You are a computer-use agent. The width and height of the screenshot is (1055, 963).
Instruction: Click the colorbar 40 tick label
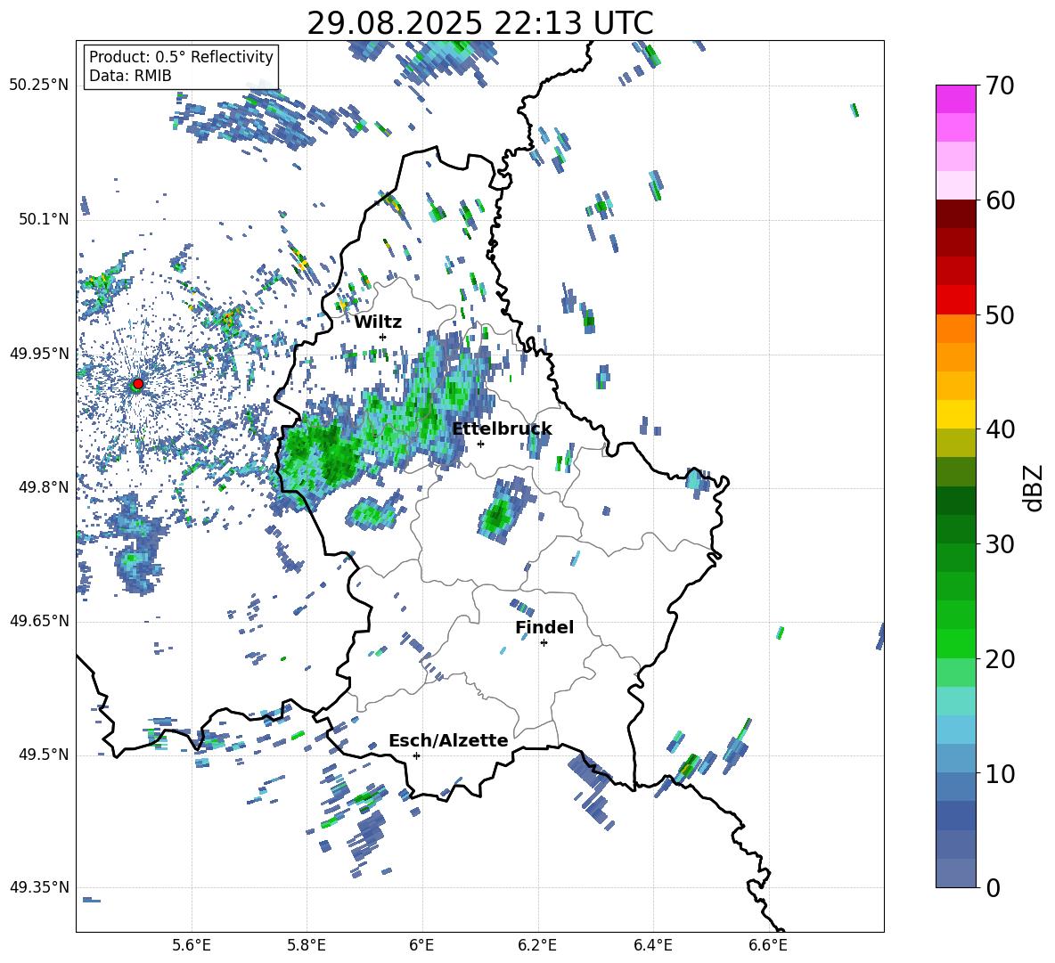click(x=1000, y=429)
